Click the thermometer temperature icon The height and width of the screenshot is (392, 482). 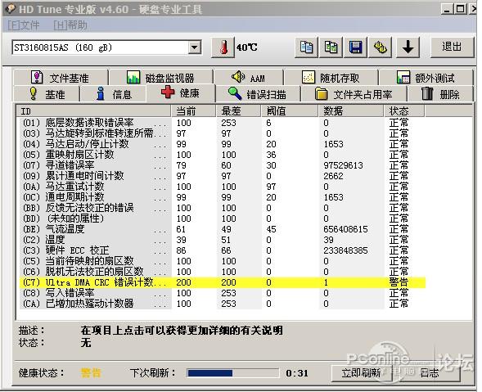223,47
